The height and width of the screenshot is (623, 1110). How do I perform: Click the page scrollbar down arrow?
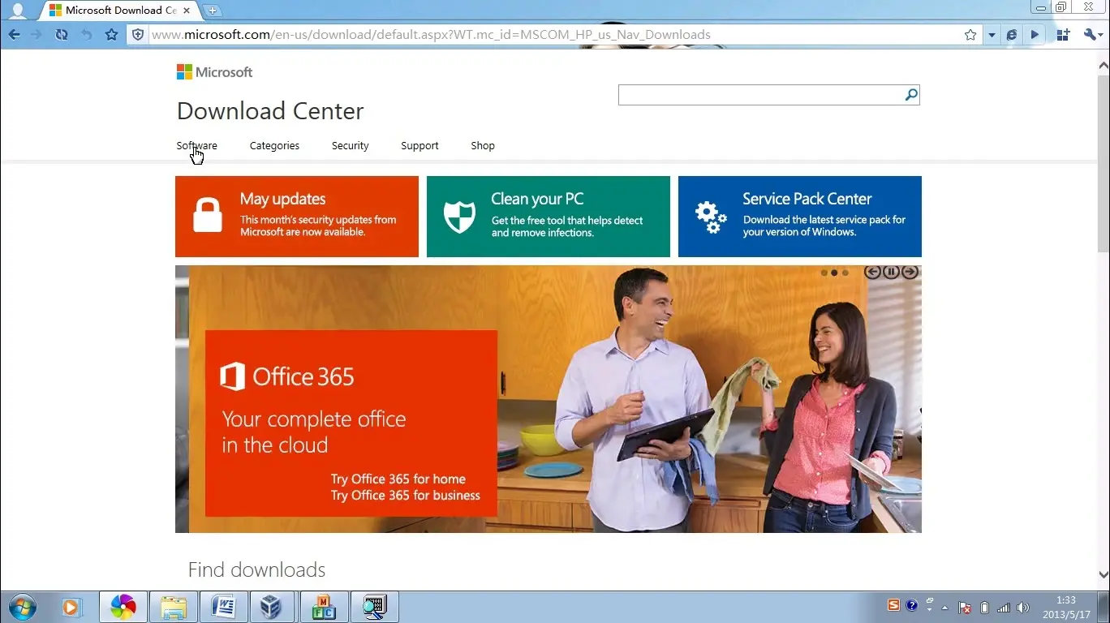(x=1103, y=574)
